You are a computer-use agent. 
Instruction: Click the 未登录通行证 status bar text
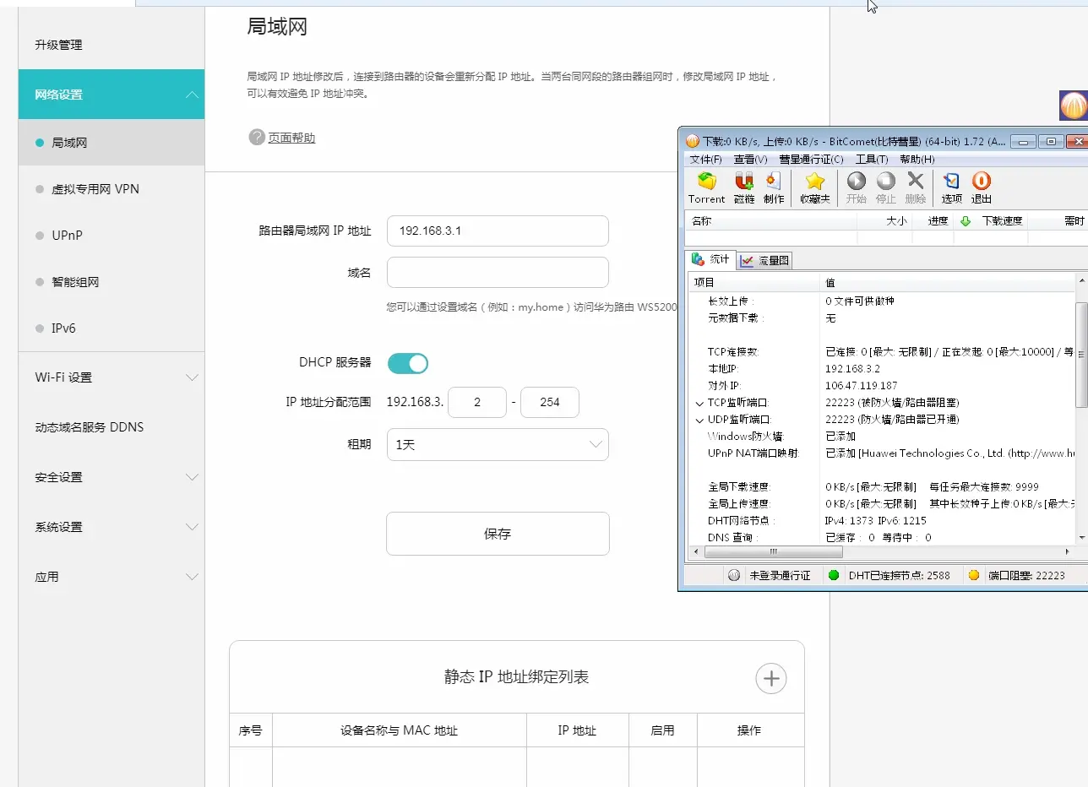(x=780, y=575)
